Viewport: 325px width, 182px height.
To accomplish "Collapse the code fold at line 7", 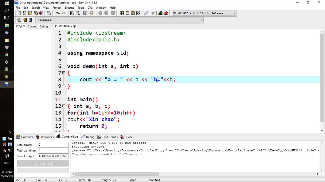I will click(x=64, y=73).
